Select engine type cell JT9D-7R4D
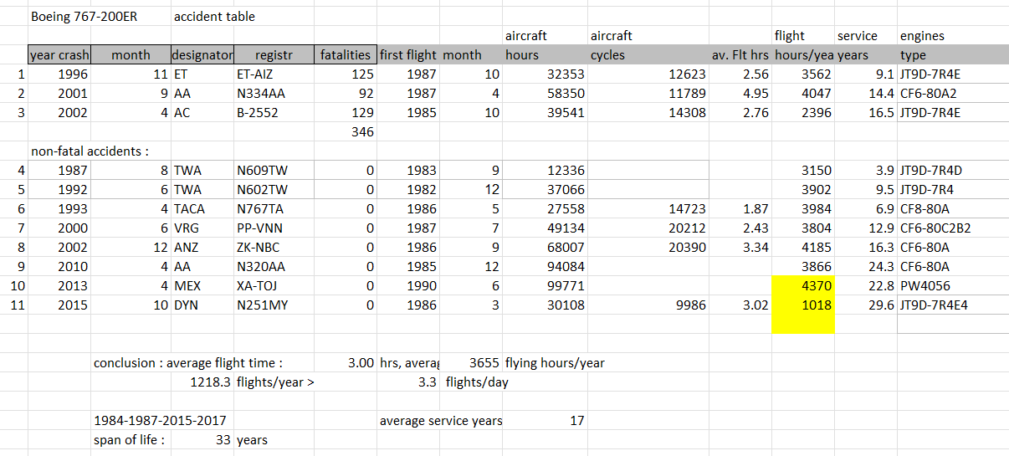 tap(952, 170)
